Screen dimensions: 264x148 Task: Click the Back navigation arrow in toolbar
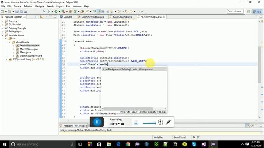point(131,12)
